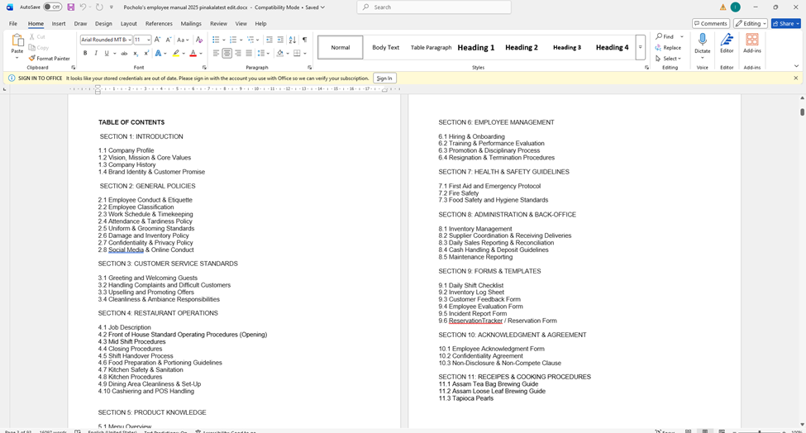Align text right
The image size is (806, 433).
tap(238, 54)
